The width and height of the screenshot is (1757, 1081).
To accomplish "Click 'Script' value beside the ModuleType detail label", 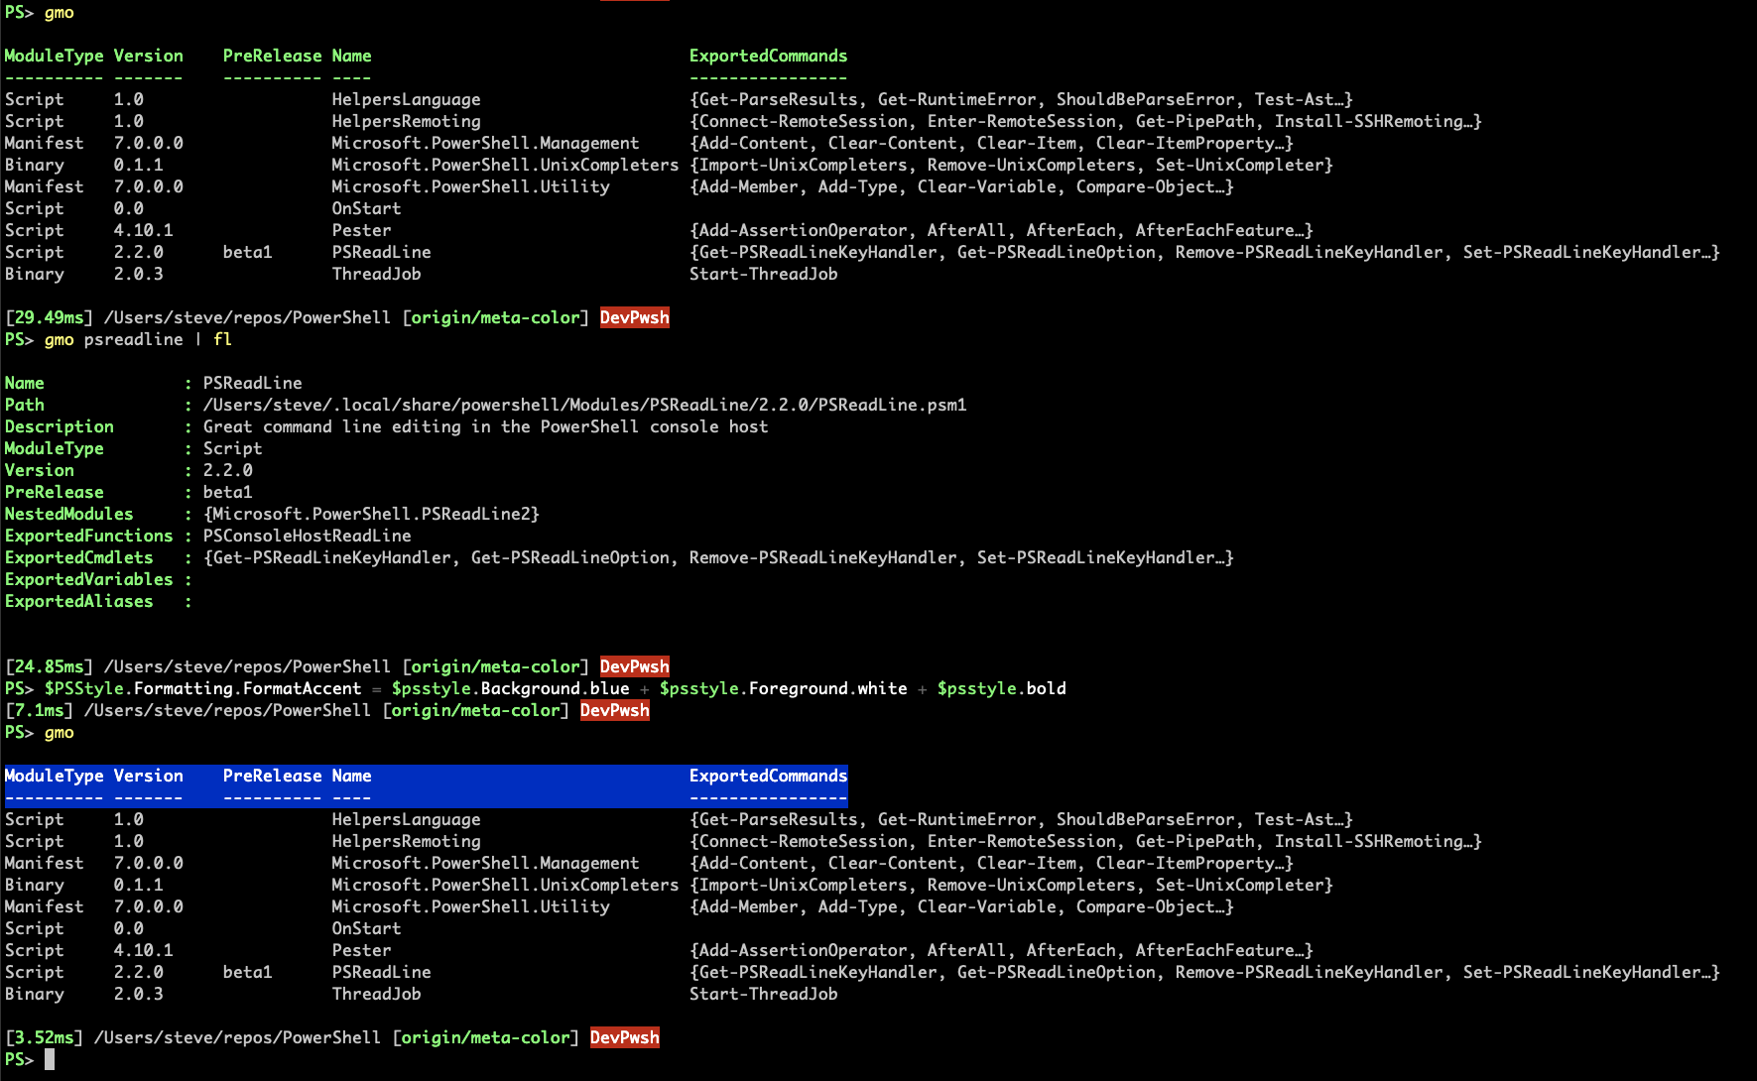I will [x=232, y=448].
